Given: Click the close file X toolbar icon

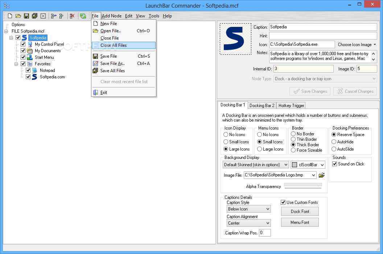Looking at the screenshot, I should [x=43, y=16].
